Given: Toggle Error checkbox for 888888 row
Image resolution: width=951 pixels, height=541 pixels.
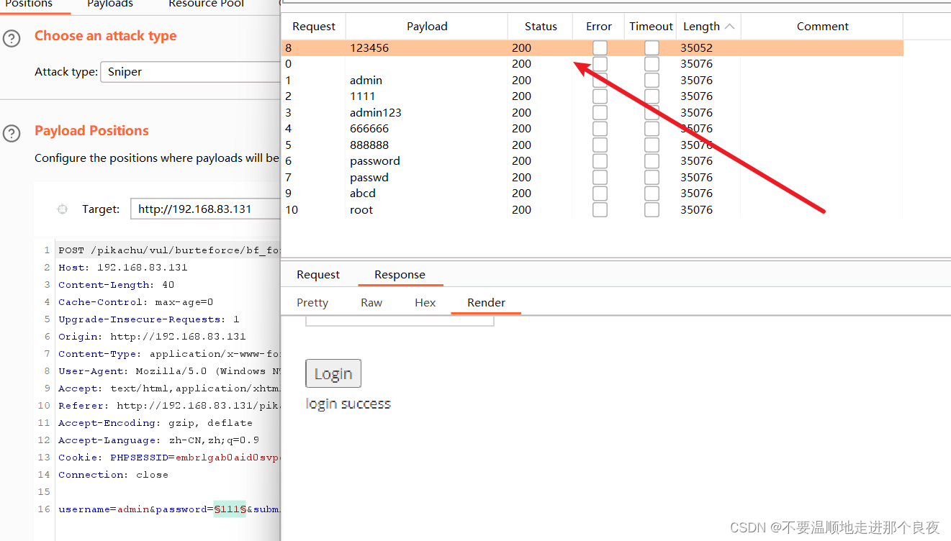Looking at the screenshot, I should (x=600, y=145).
